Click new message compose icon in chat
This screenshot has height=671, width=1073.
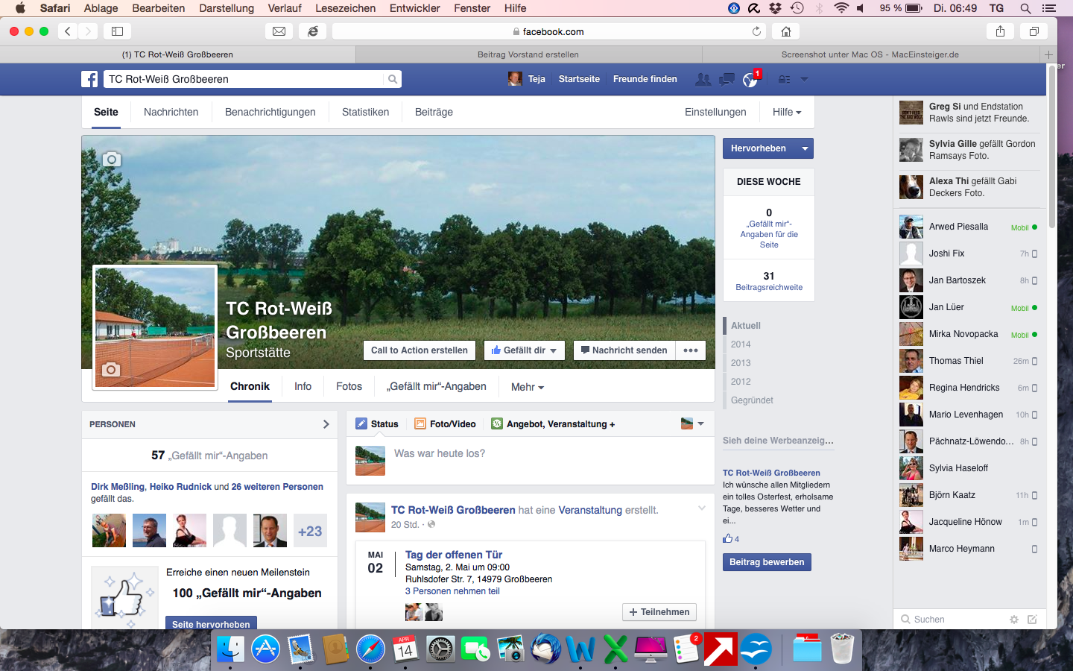pos(1032,620)
